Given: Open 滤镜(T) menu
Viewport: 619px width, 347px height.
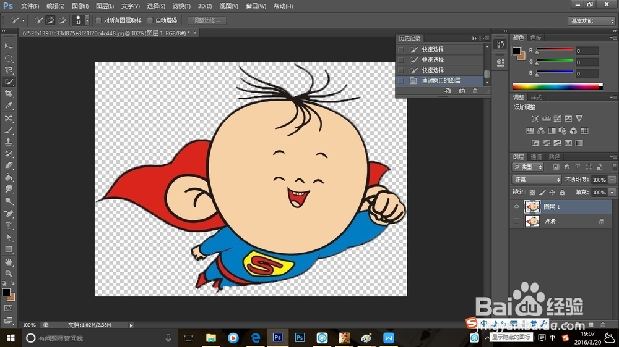Looking at the screenshot, I should pyautogui.click(x=181, y=6).
